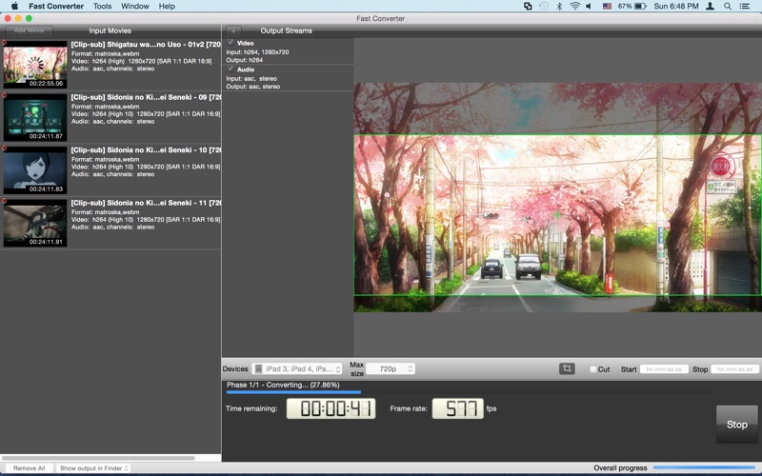Screen dimensions: 762x476
Task: Click the crop tool icon
Action: coord(567,368)
